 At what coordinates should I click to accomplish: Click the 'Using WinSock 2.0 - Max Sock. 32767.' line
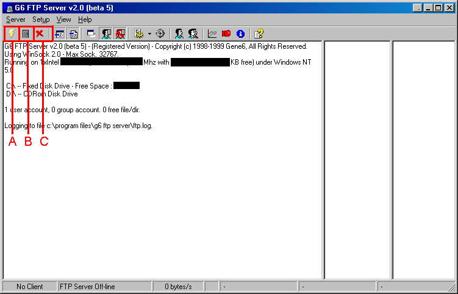click(62, 54)
